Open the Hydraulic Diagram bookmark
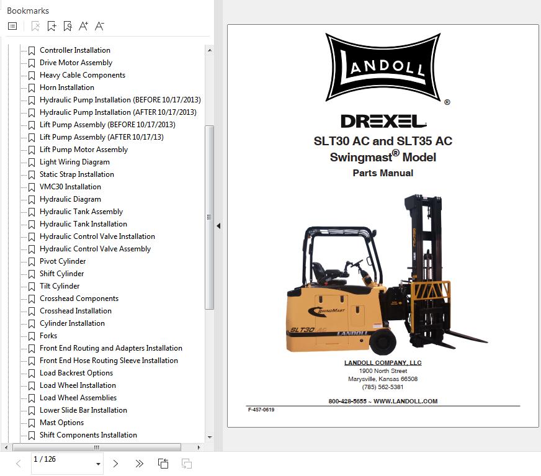Viewport: 541px width, 476px height. (x=70, y=199)
